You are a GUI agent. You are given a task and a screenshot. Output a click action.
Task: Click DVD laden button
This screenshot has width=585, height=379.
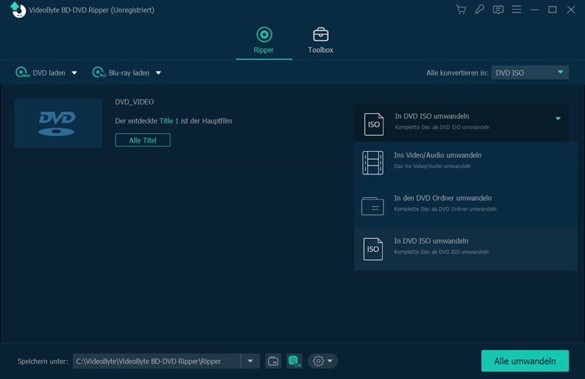(x=41, y=72)
